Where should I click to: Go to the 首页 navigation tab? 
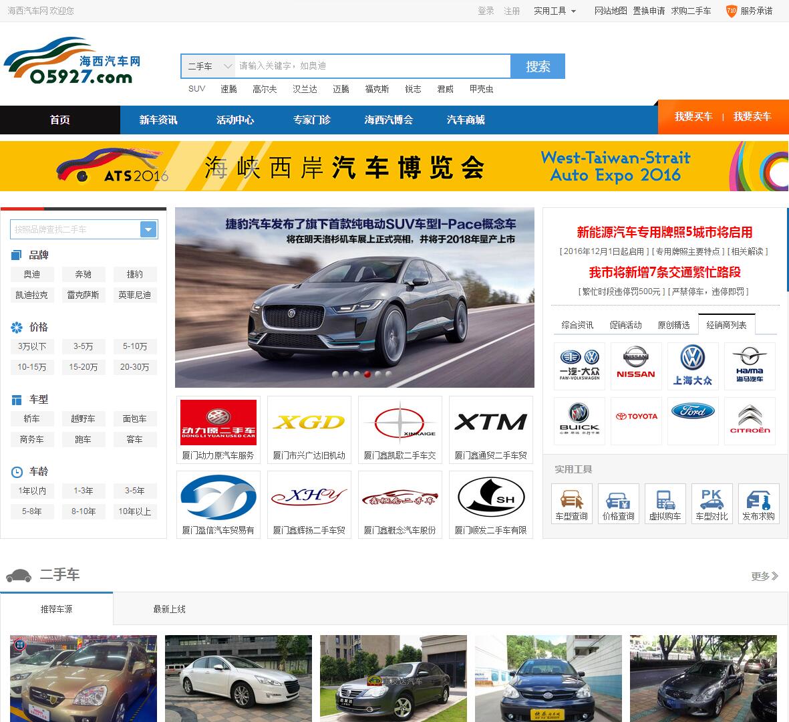[60, 120]
